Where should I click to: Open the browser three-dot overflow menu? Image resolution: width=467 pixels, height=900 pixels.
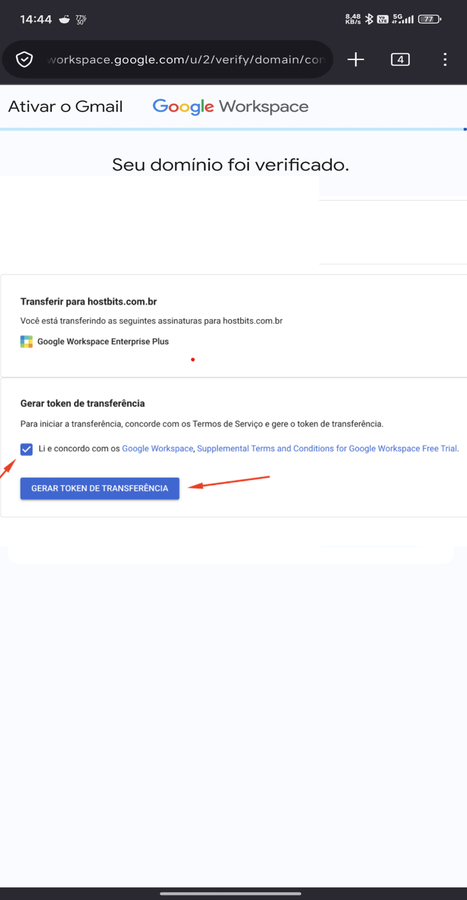445,60
